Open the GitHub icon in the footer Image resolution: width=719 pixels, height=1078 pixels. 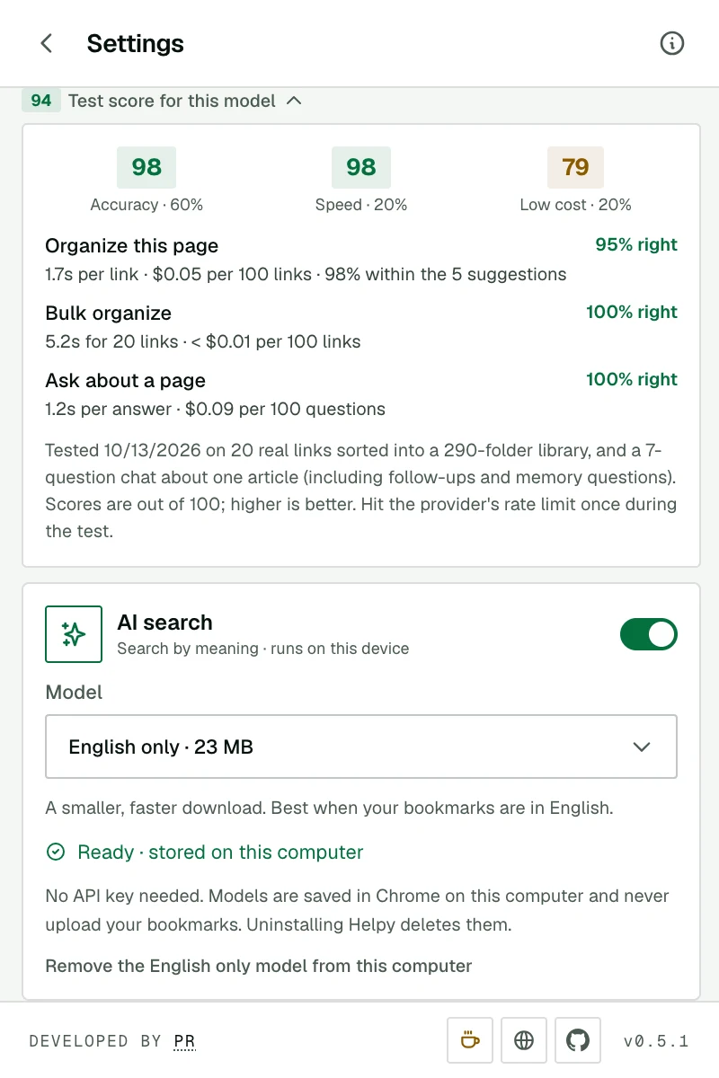578,1040
